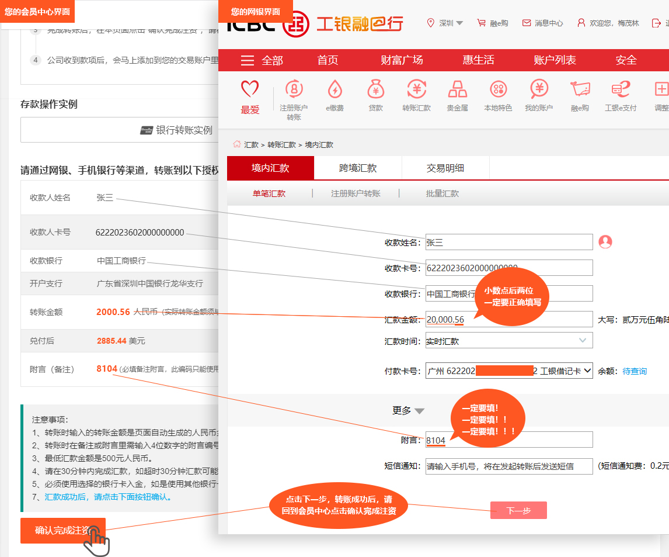The width and height of the screenshot is (669, 557).
Task: Click 广东省深圳中国银行龙华支行 text
Action: tap(150, 283)
